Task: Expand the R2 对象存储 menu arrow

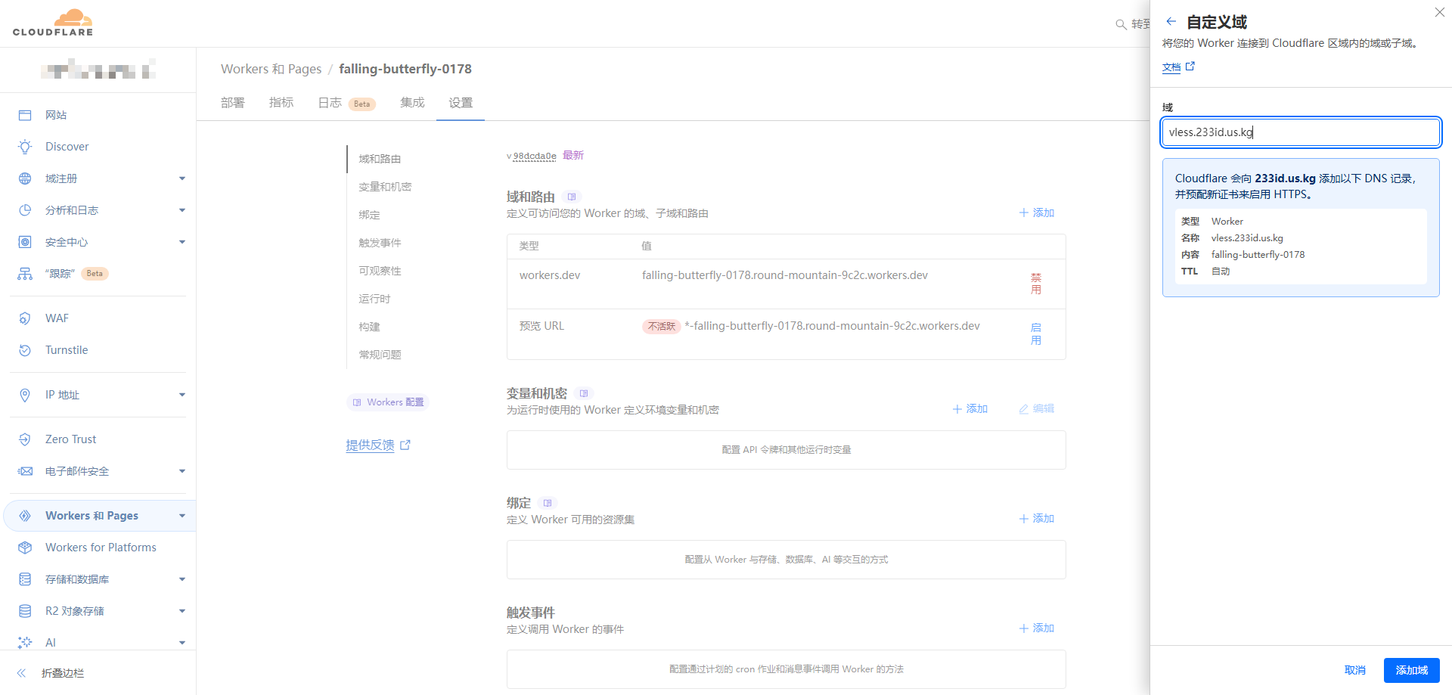Action: tap(182, 611)
